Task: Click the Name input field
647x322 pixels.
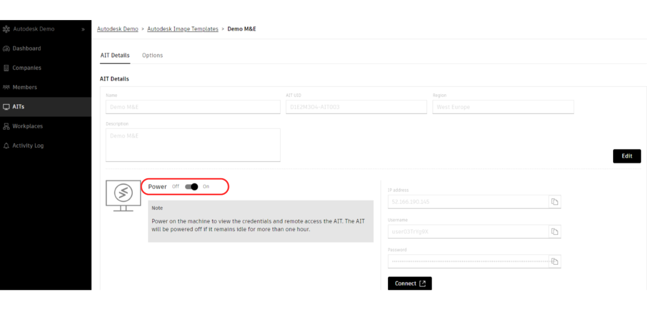Action: [x=193, y=107]
